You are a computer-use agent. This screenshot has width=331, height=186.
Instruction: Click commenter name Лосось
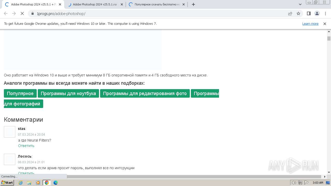tap(25, 156)
